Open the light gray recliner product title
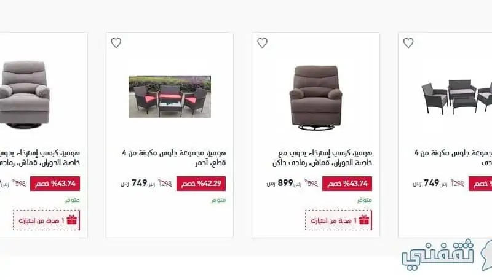Viewport: 492px width, 280px height. (x=40, y=158)
